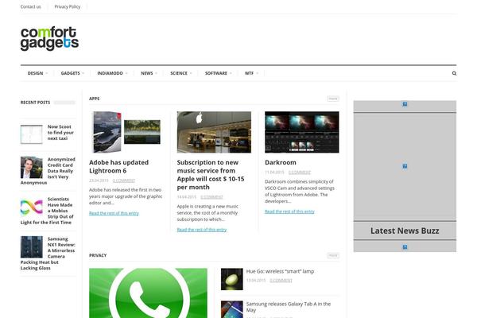Open the Design menu item
The height and width of the screenshot is (318, 477).
tap(35, 73)
